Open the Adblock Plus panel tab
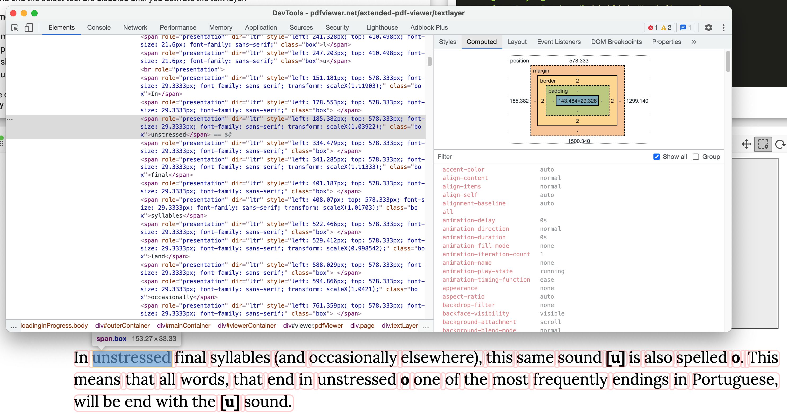Image resolution: width=787 pixels, height=414 pixels. click(429, 28)
